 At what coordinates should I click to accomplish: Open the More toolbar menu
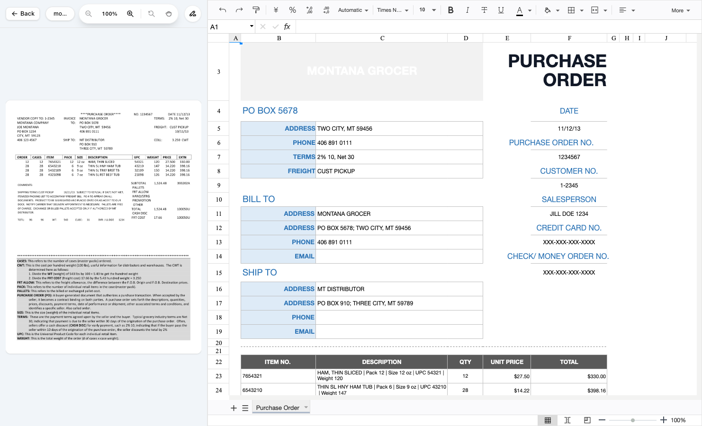tap(681, 10)
